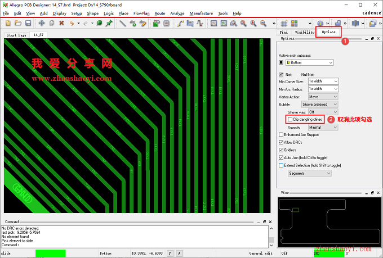This screenshot has width=383, height=258.
Task: Click the status bar P button
Action: point(170,254)
